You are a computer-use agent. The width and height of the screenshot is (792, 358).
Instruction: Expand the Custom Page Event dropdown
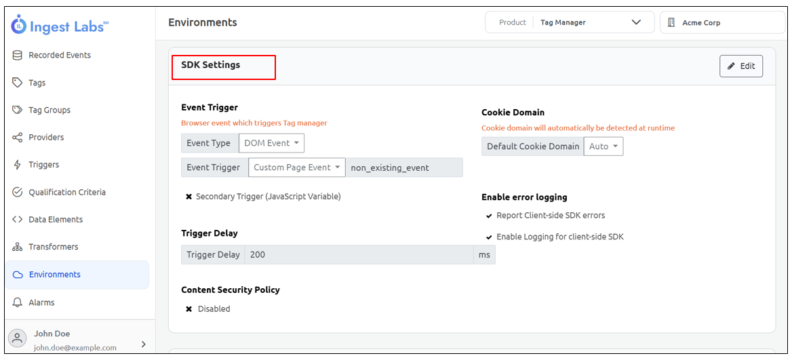(296, 167)
